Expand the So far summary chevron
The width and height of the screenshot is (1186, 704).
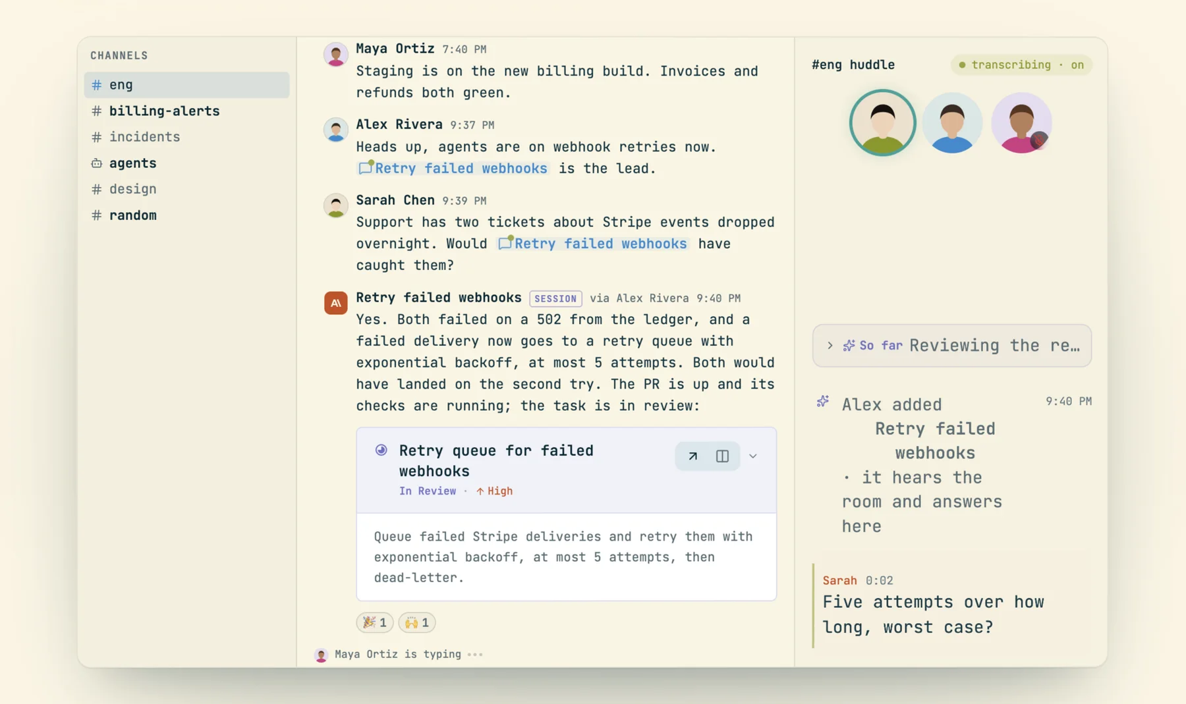[x=830, y=345]
